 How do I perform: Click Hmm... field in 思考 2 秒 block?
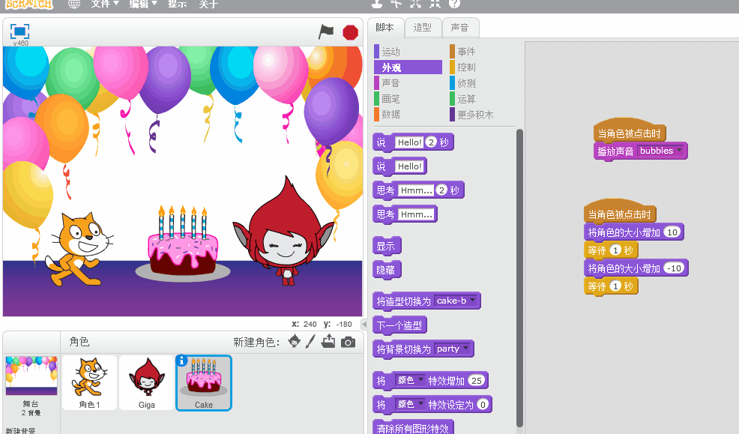[416, 190]
